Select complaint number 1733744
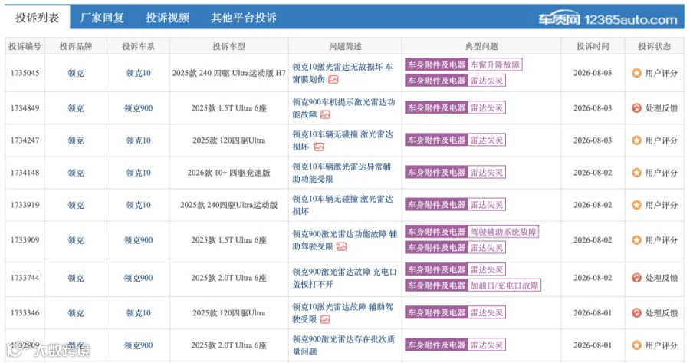The image size is (690, 363). (25, 278)
